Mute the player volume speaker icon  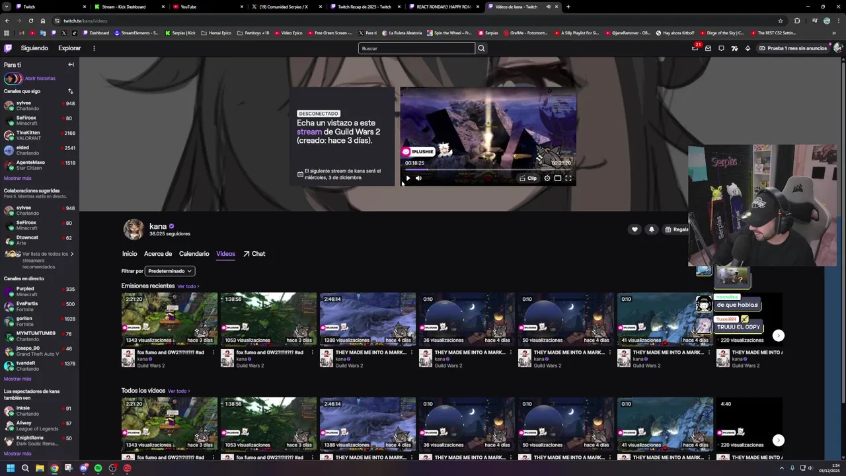tap(418, 178)
